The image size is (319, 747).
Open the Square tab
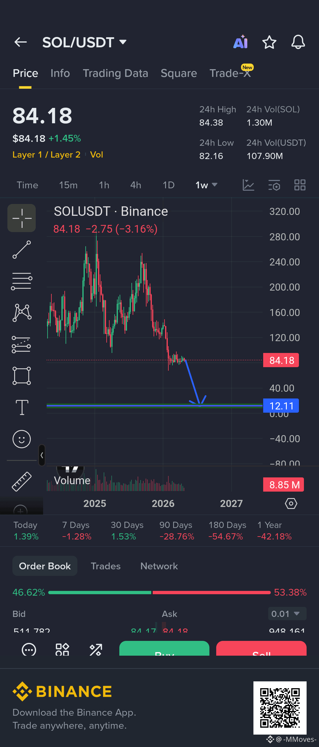click(179, 73)
